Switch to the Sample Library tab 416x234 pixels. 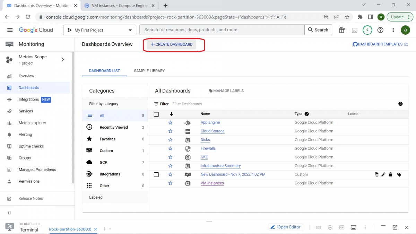[x=149, y=71]
